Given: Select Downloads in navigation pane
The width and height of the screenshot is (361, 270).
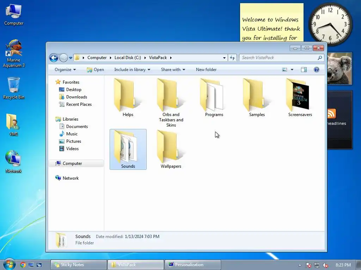Looking at the screenshot, I should click(x=73, y=97).
